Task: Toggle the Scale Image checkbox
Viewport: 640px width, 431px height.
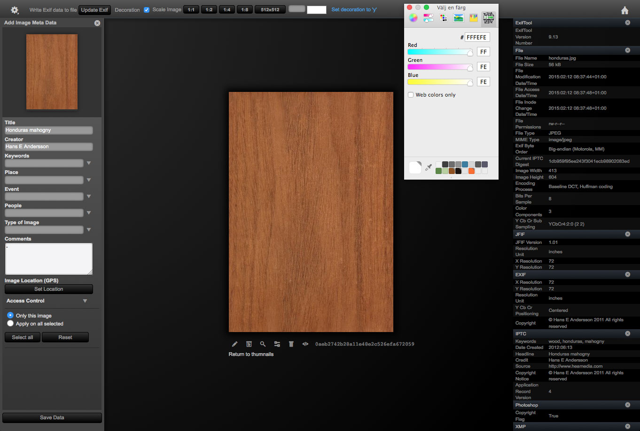Action: coord(147,10)
